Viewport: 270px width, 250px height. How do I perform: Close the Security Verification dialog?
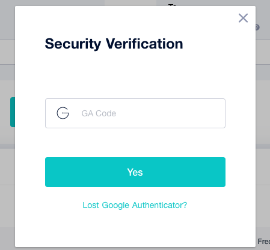tap(243, 18)
